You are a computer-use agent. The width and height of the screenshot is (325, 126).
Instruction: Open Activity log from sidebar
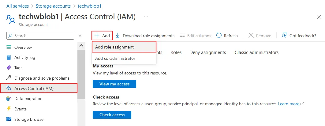pyautogui.click(x=24, y=57)
